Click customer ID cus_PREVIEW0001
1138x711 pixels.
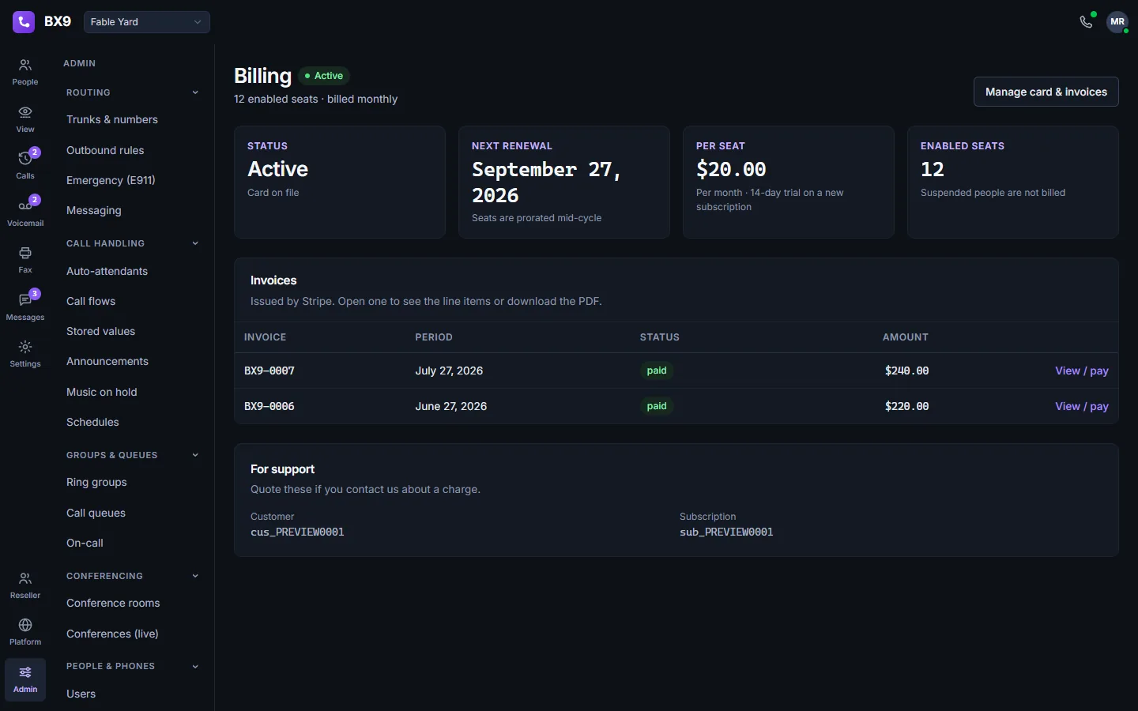tap(297, 532)
